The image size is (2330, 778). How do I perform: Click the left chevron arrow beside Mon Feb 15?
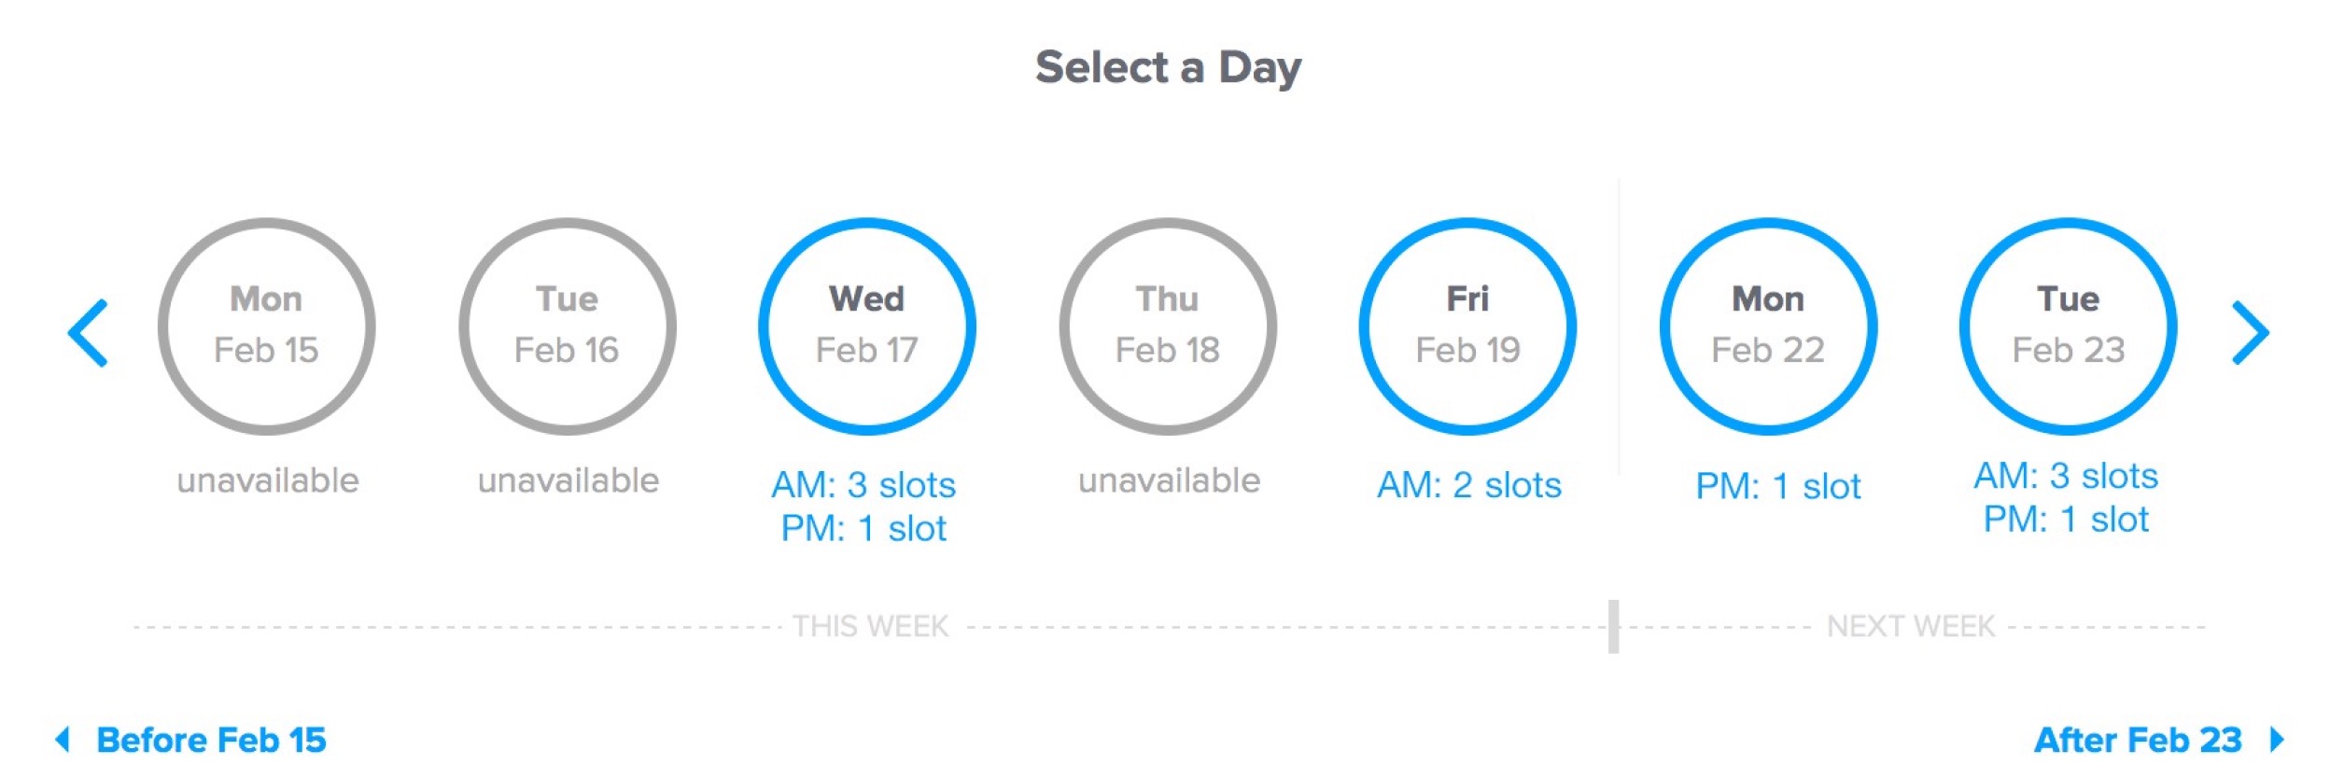click(x=89, y=333)
